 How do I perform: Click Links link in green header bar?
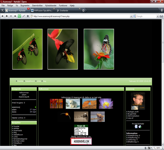pos(39,81)
